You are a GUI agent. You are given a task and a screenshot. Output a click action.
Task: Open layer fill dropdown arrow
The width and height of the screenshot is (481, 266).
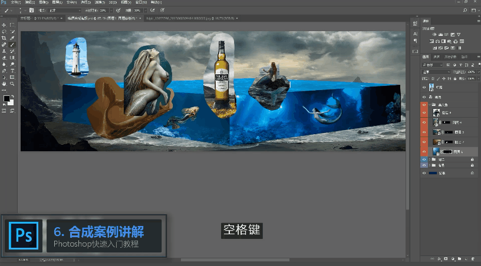[479, 79]
